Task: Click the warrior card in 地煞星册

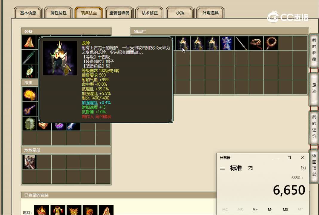Action: click(30, 162)
